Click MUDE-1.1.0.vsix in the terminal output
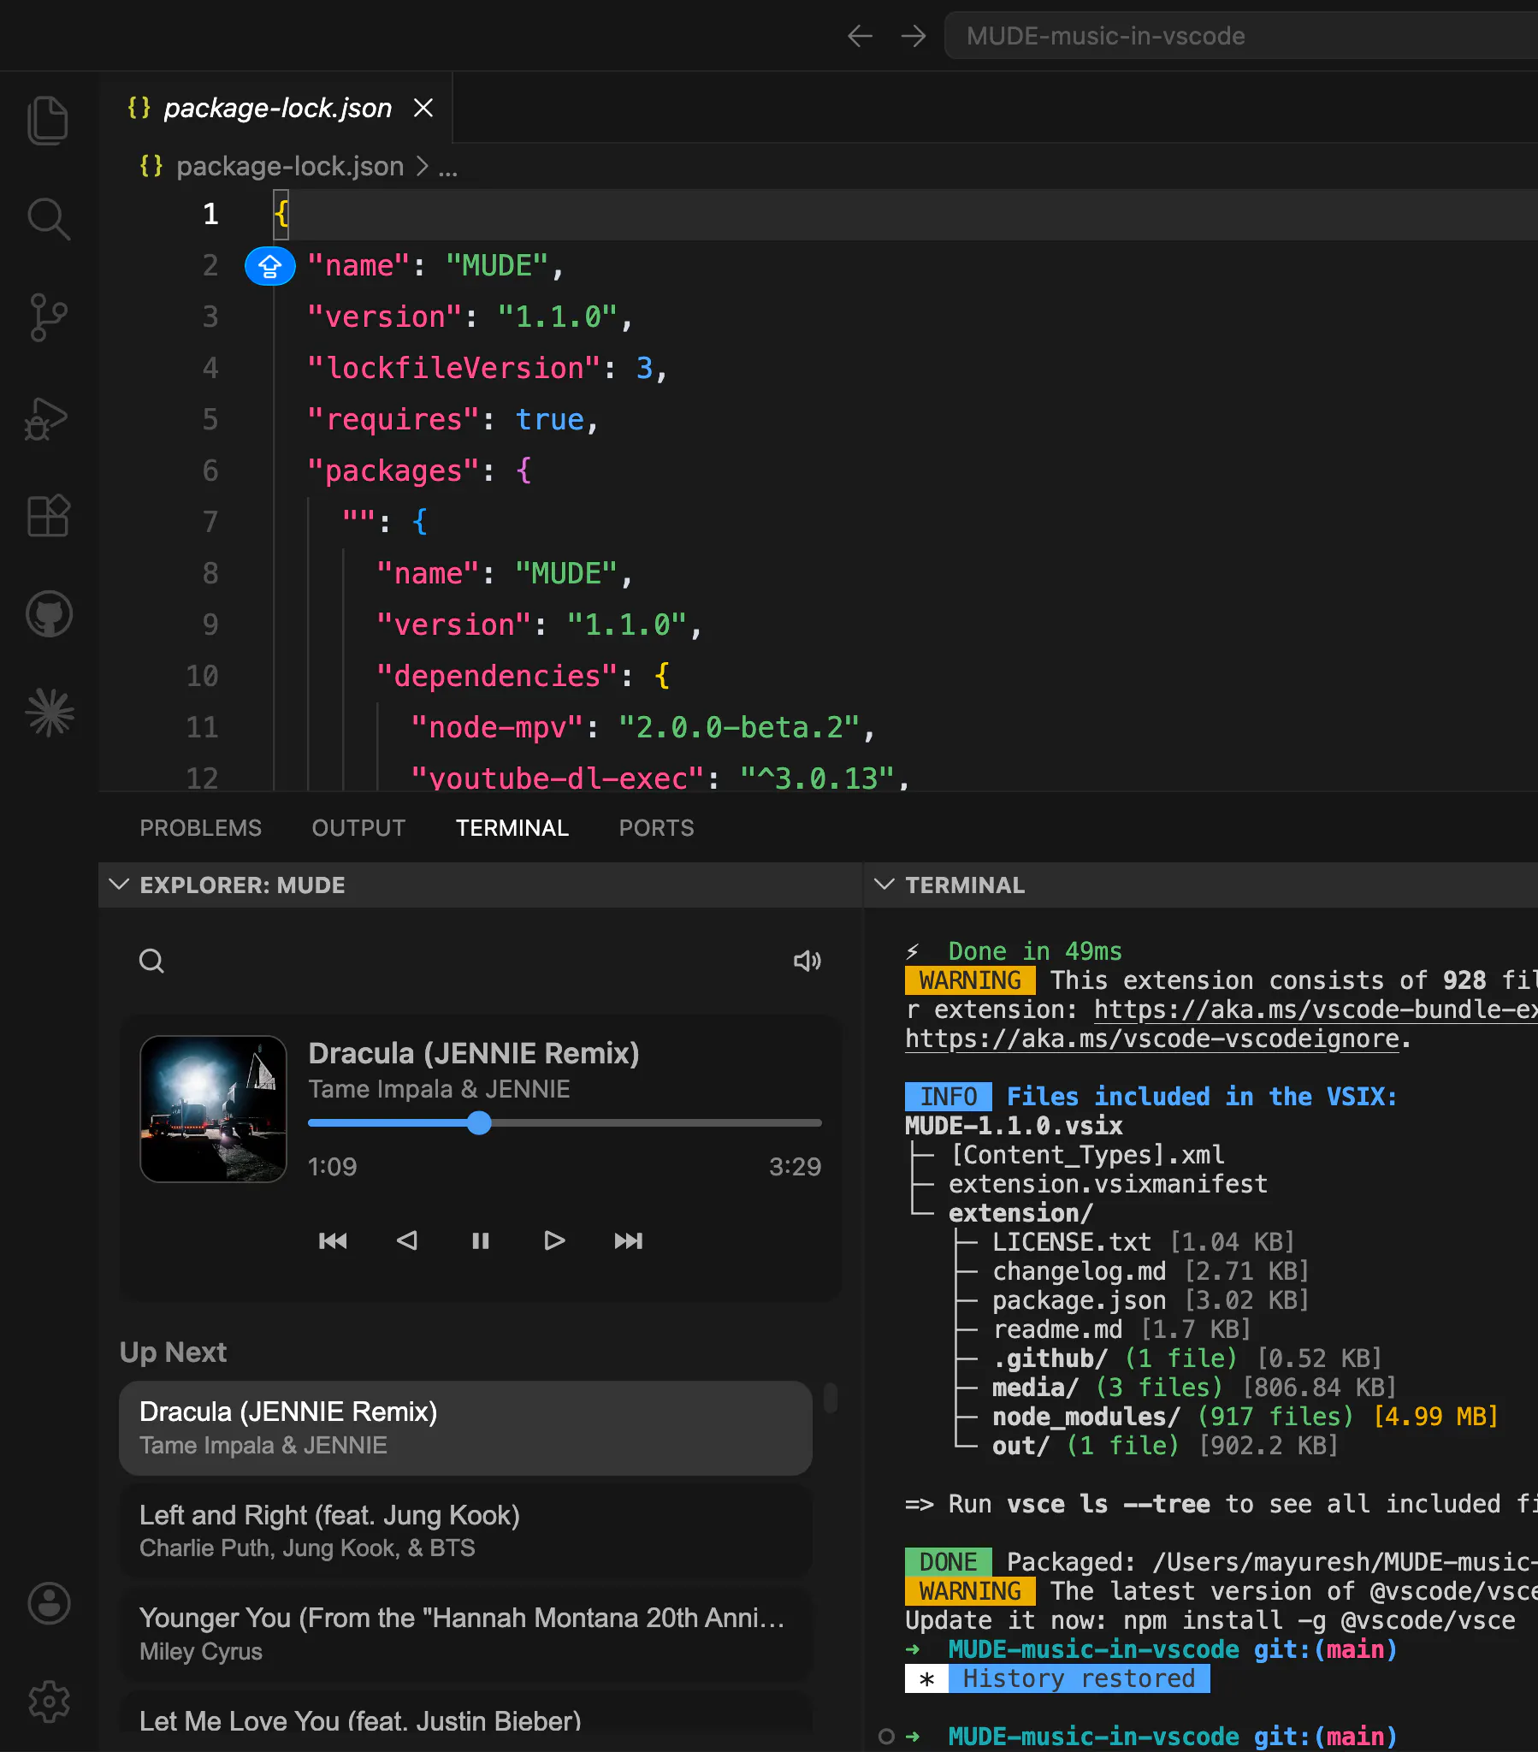 pos(1014,1126)
